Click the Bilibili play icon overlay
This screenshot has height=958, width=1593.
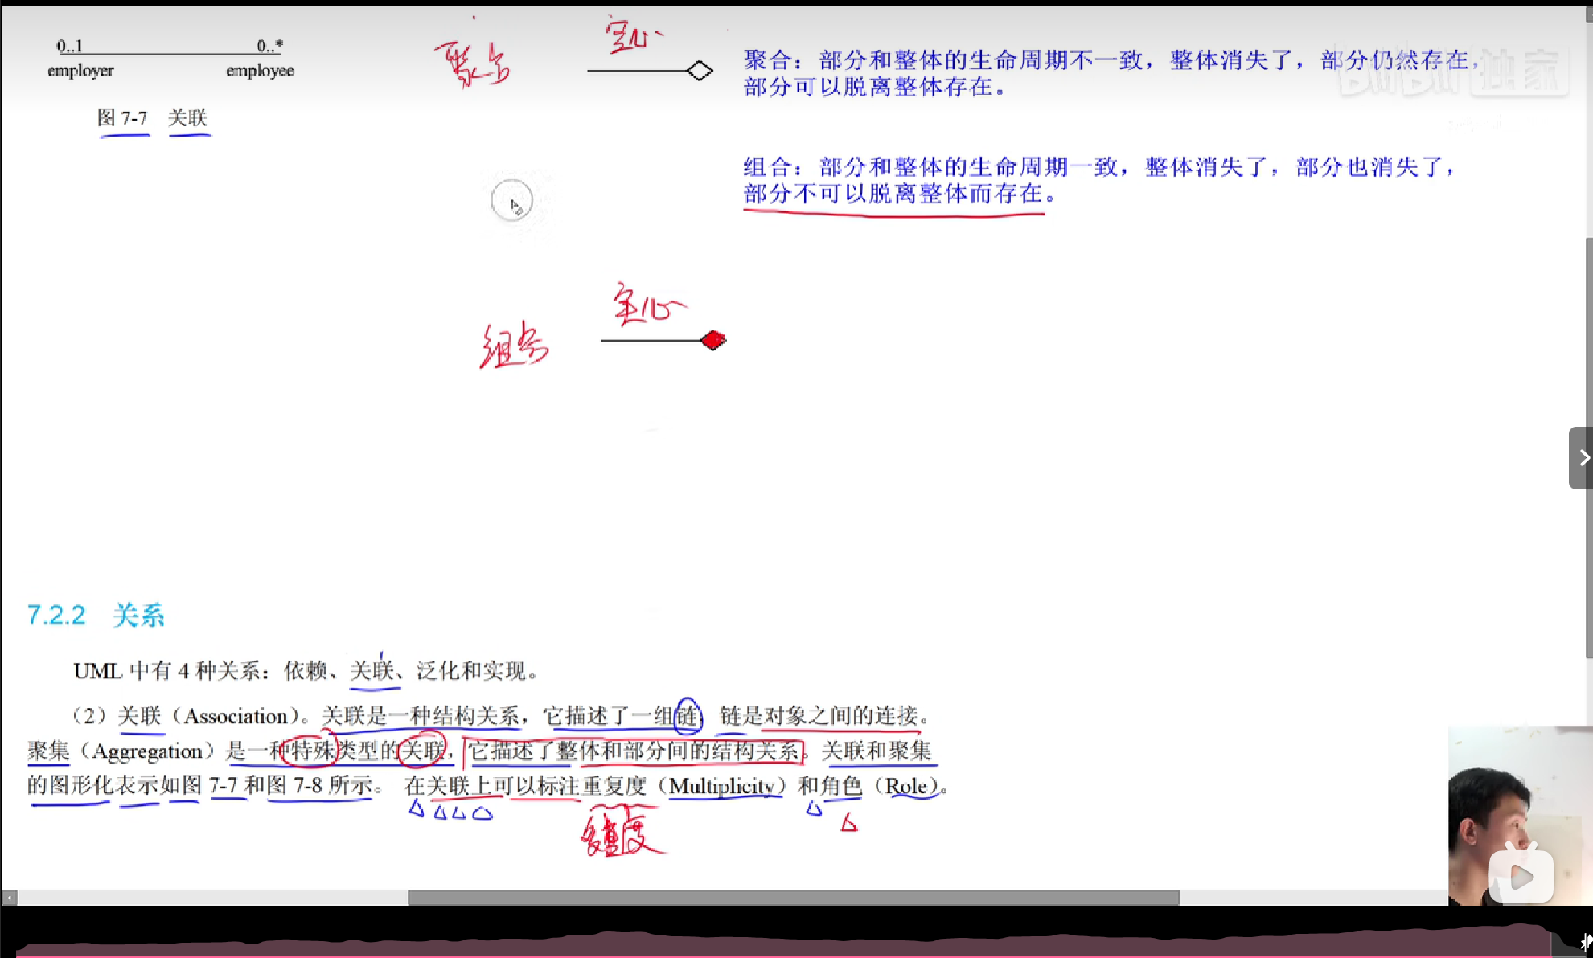coord(1520,875)
